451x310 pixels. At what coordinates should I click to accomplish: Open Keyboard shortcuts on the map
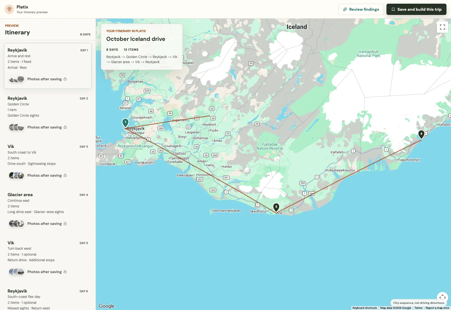click(x=364, y=308)
